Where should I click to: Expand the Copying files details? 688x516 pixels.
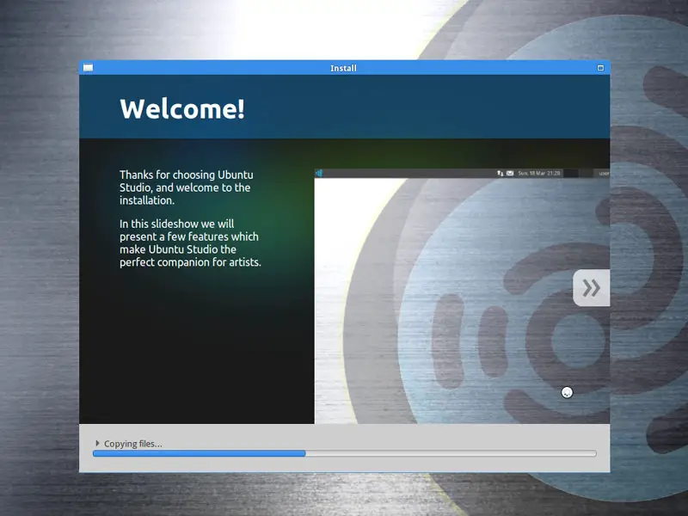coord(97,444)
